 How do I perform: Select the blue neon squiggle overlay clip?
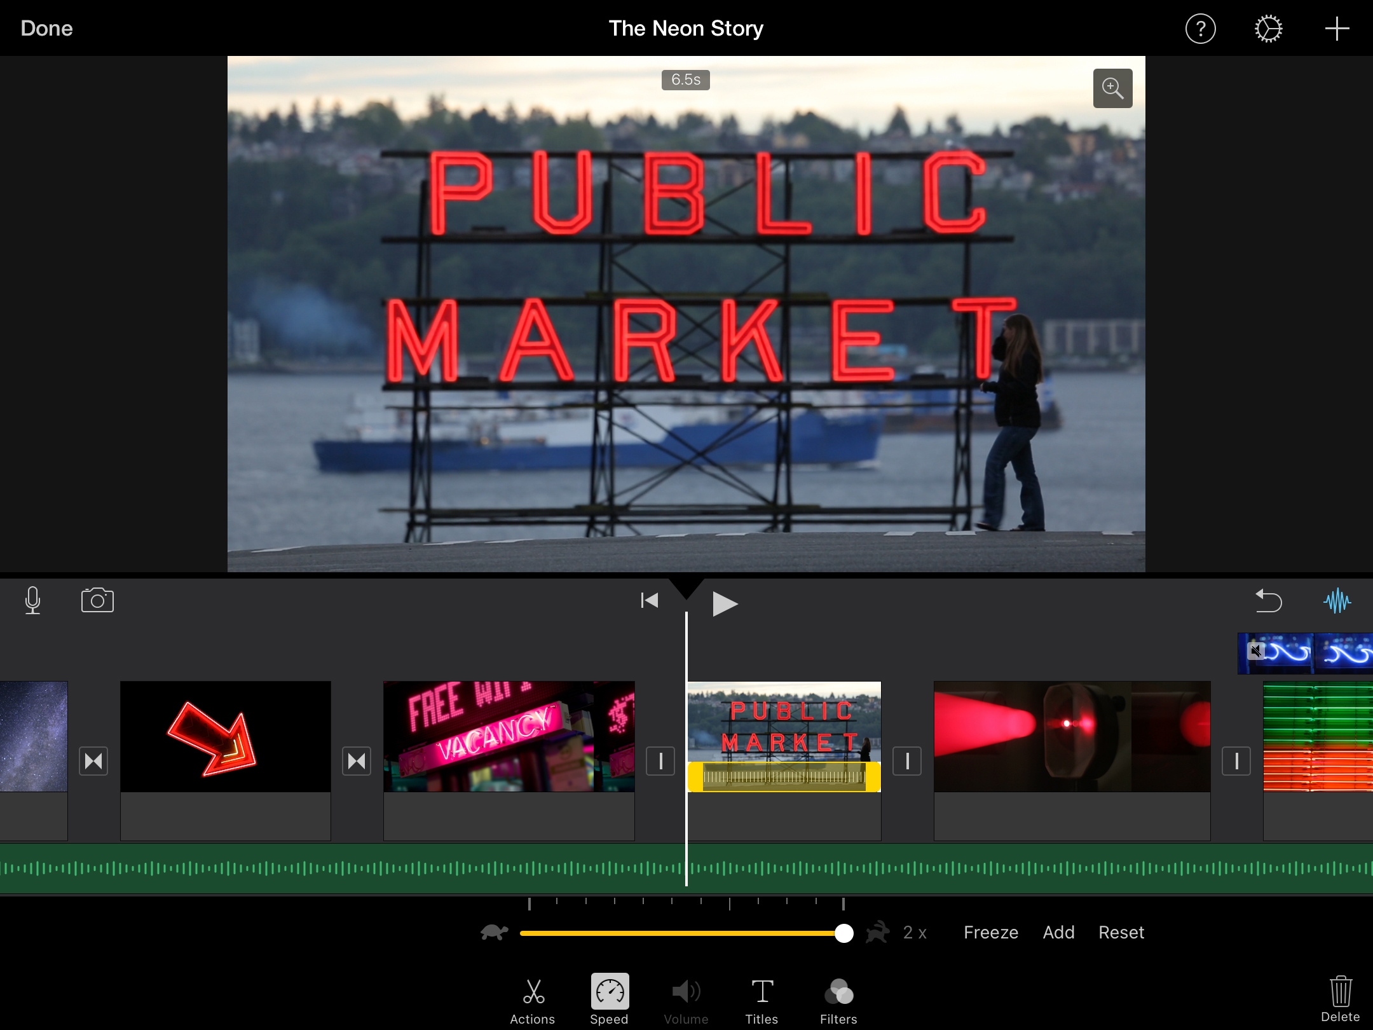pyautogui.click(x=1306, y=653)
